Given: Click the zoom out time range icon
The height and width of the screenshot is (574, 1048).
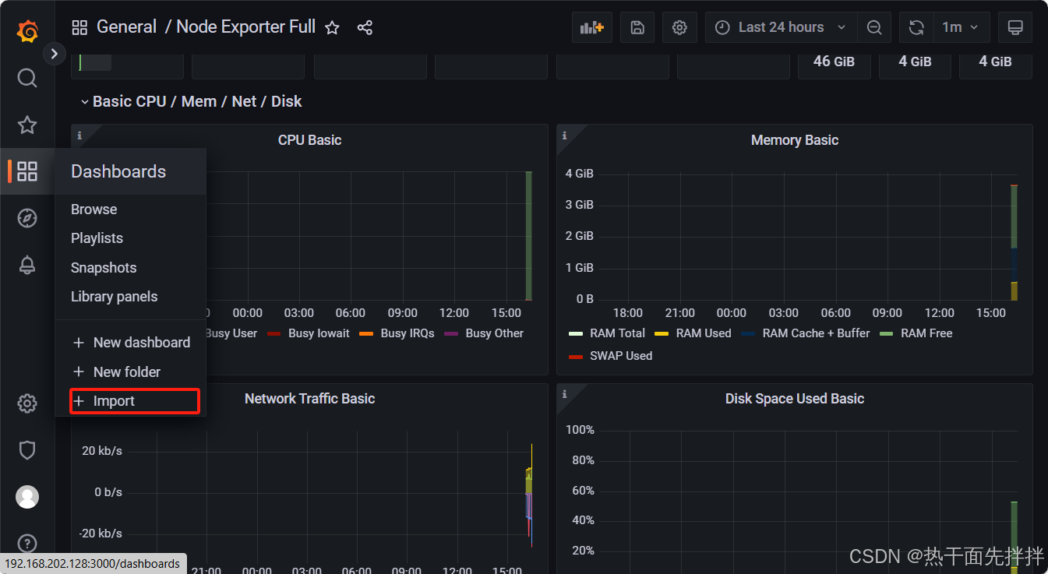Looking at the screenshot, I should (874, 27).
